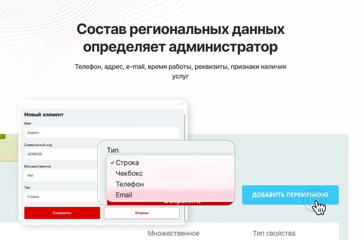Image resolution: width=361 pixels, height=240 pixels.
Task: Choose Строка in the Тип list
Action: [x=170, y=163]
